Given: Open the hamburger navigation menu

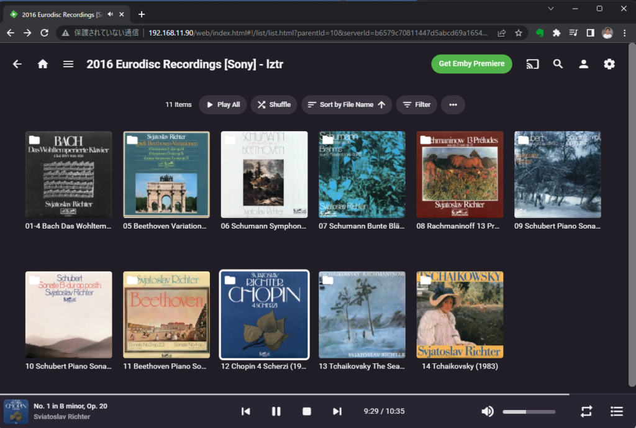Looking at the screenshot, I should 68,64.
